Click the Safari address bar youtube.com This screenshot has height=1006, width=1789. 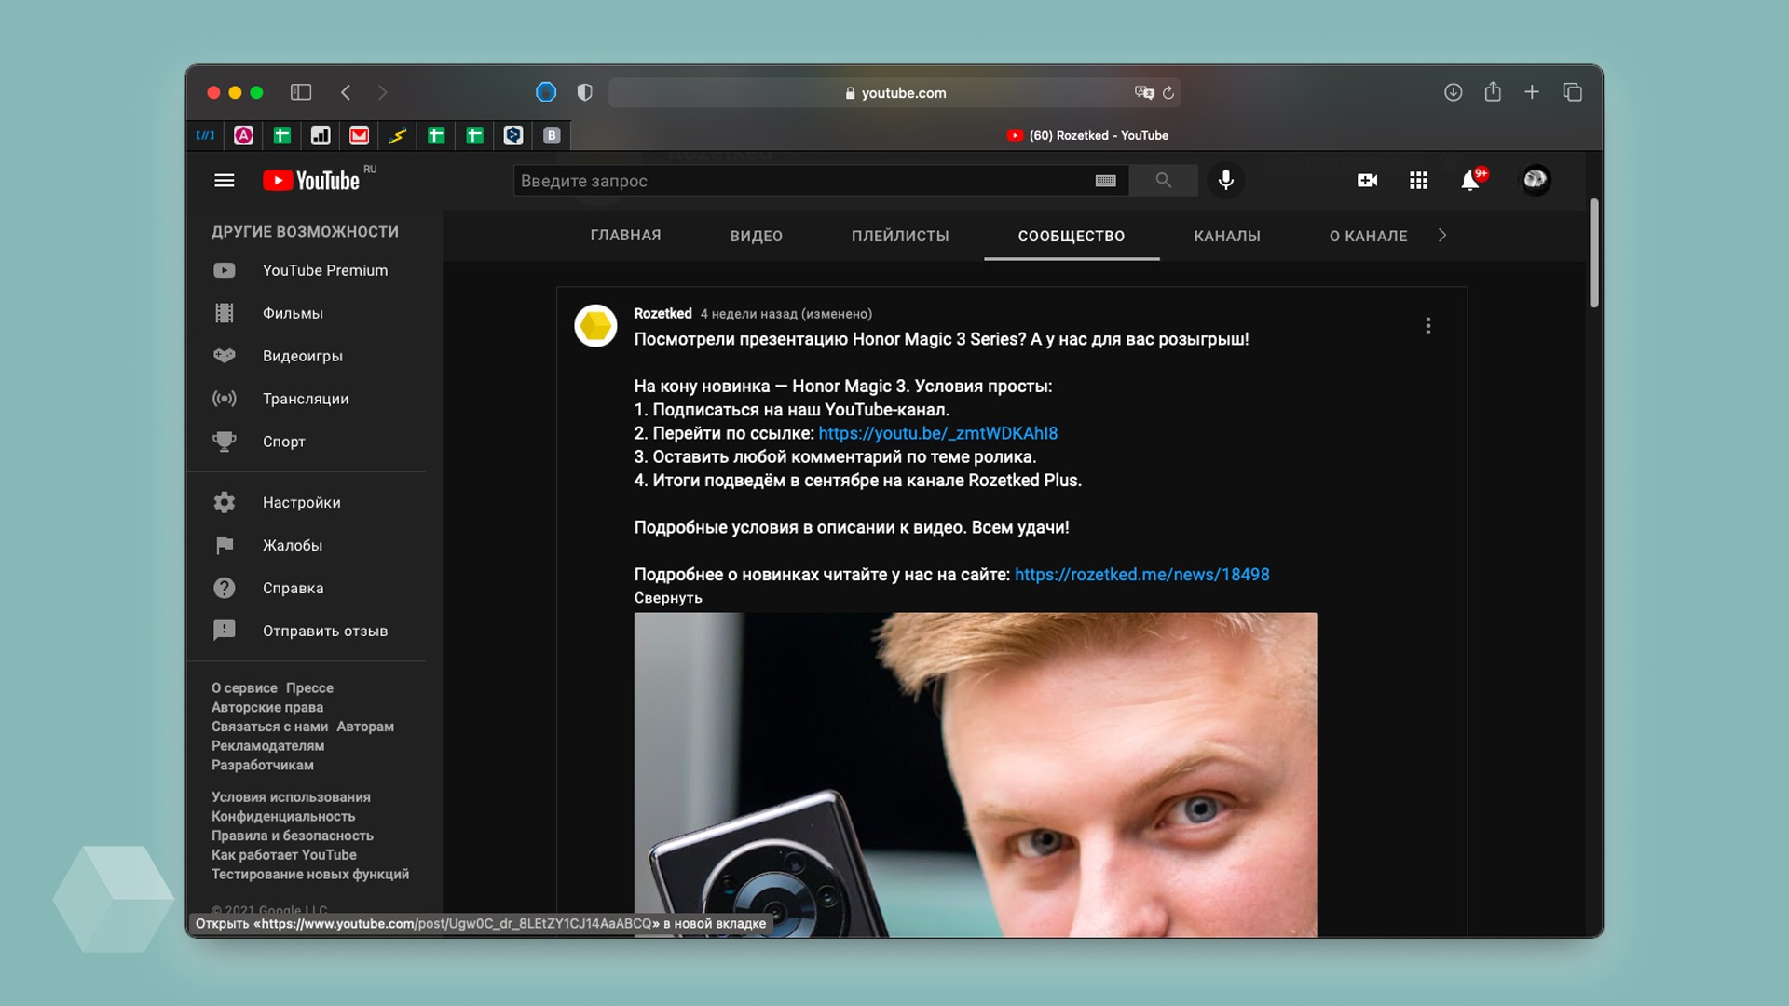point(894,92)
